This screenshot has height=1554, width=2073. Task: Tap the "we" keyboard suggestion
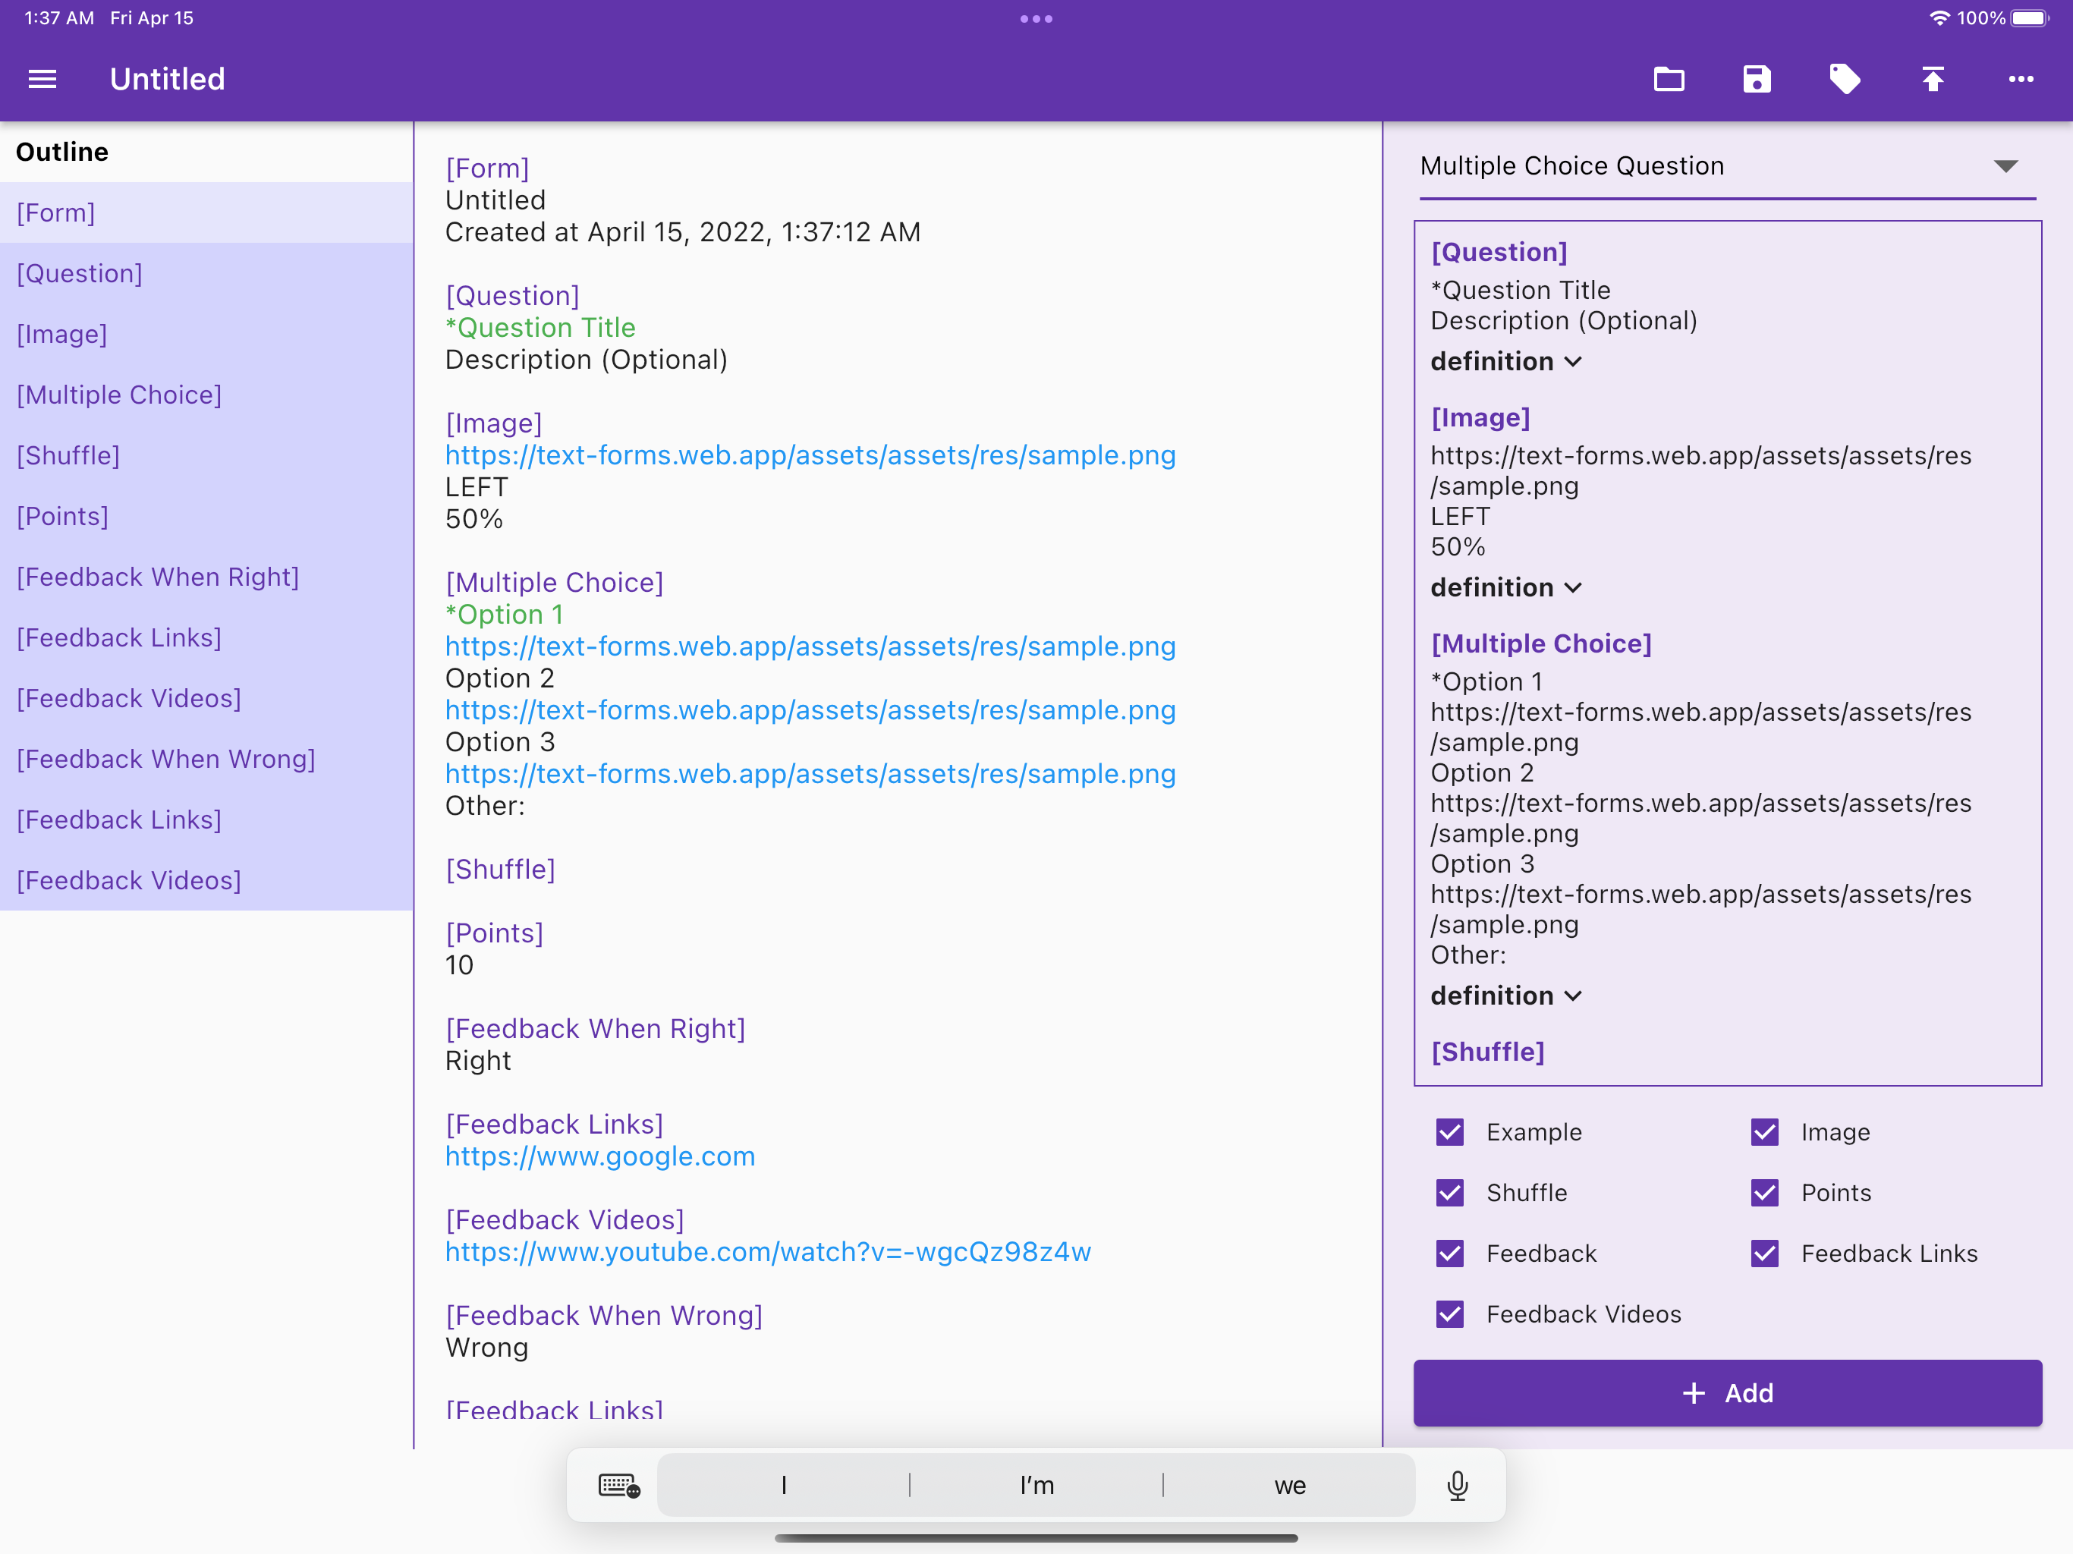pyautogui.click(x=1289, y=1486)
